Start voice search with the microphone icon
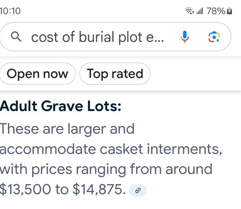The width and height of the screenshot is (241, 209). [185, 37]
